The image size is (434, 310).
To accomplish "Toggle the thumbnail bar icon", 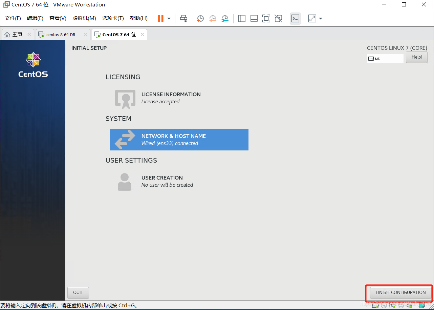I will 254,18.
